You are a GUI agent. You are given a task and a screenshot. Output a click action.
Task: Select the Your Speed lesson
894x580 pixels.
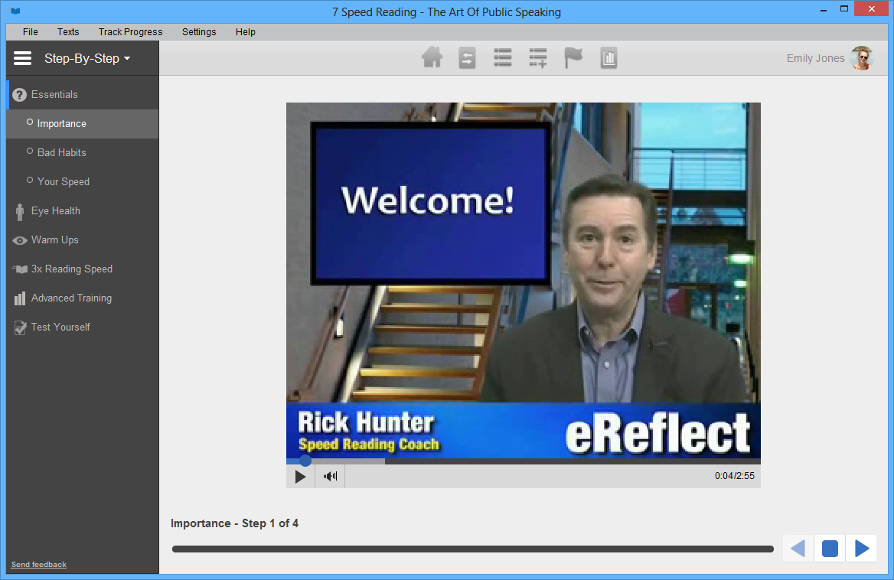point(64,181)
